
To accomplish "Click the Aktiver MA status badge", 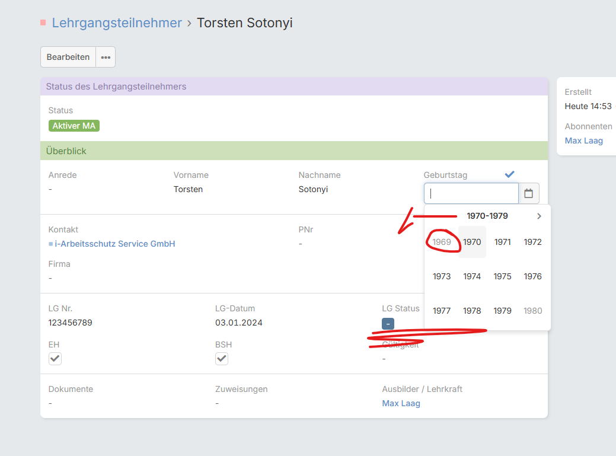I will [x=74, y=126].
